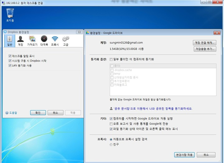The height and width of the screenshot is (163, 224).
Task: Toggle the 폴더 header checkbox in folder list
Action: point(112,66)
